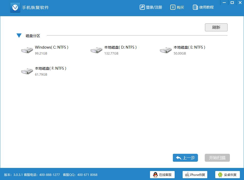The height and width of the screenshot is (180, 244).
Task: Click the 客服QQ: 400 671 8068 text
Action: [80, 175]
